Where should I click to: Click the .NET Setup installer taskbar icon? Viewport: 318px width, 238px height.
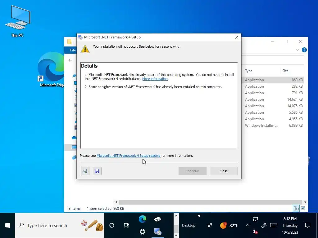pyautogui.click(x=157, y=231)
